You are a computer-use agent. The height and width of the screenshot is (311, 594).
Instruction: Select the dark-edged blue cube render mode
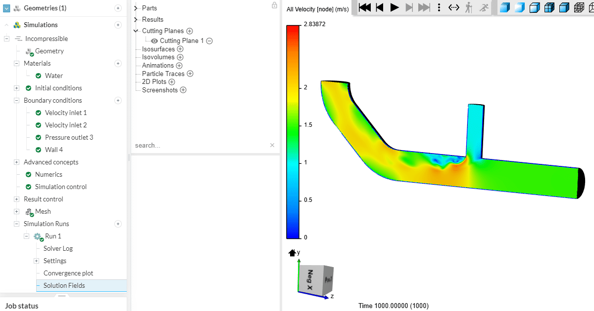[x=564, y=7]
